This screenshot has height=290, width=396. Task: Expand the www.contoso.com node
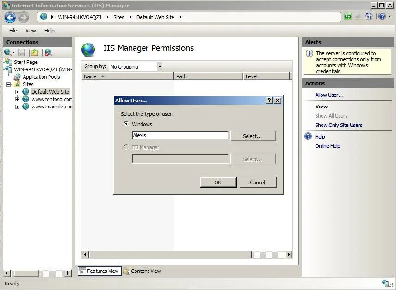(x=17, y=99)
